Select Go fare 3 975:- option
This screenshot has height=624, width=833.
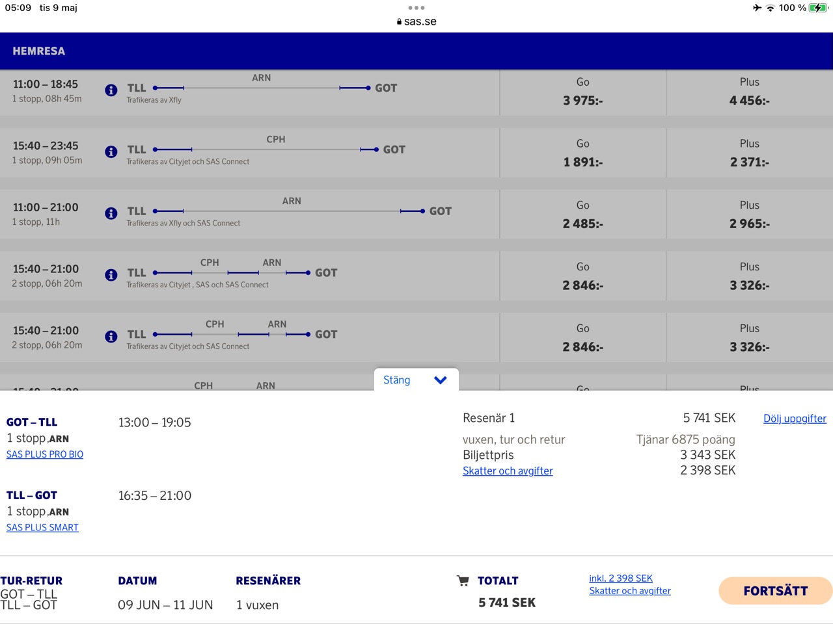click(x=582, y=92)
